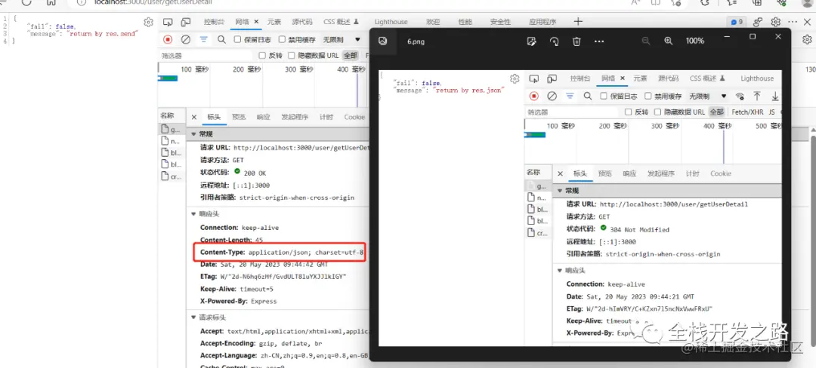Select the 响应 tab in browser request details
Image resolution: width=816 pixels, height=368 pixels.
pyautogui.click(x=264, y=118)
